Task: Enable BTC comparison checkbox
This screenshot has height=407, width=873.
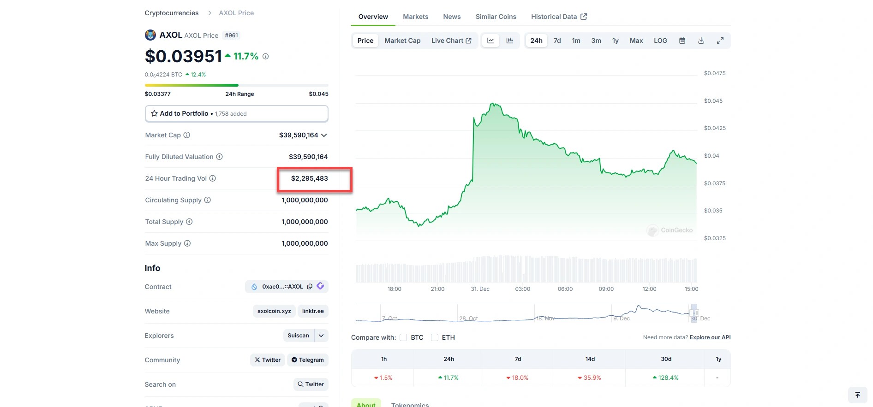Action: (403, 337)
